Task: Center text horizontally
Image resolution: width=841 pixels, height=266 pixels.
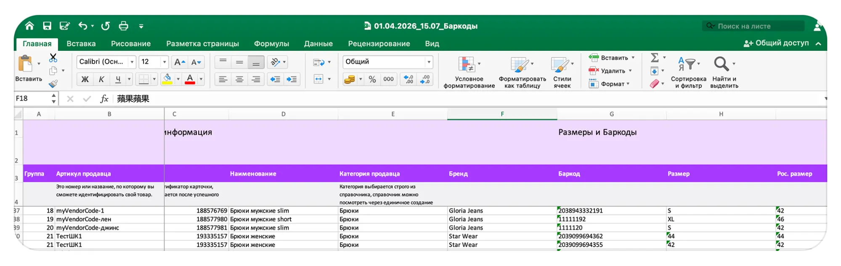Action: (239, 79)
